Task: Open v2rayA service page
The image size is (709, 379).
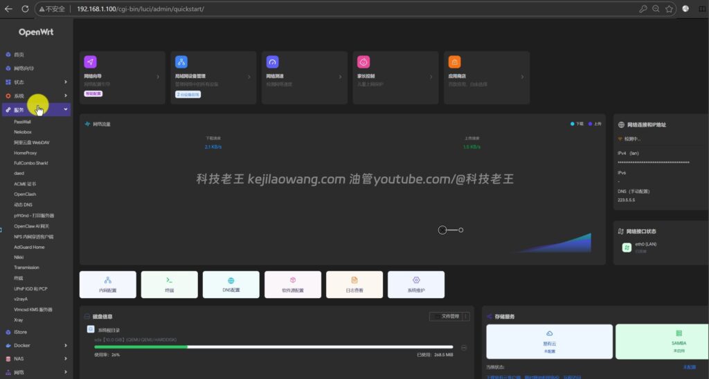Action: tap(21, 299)
